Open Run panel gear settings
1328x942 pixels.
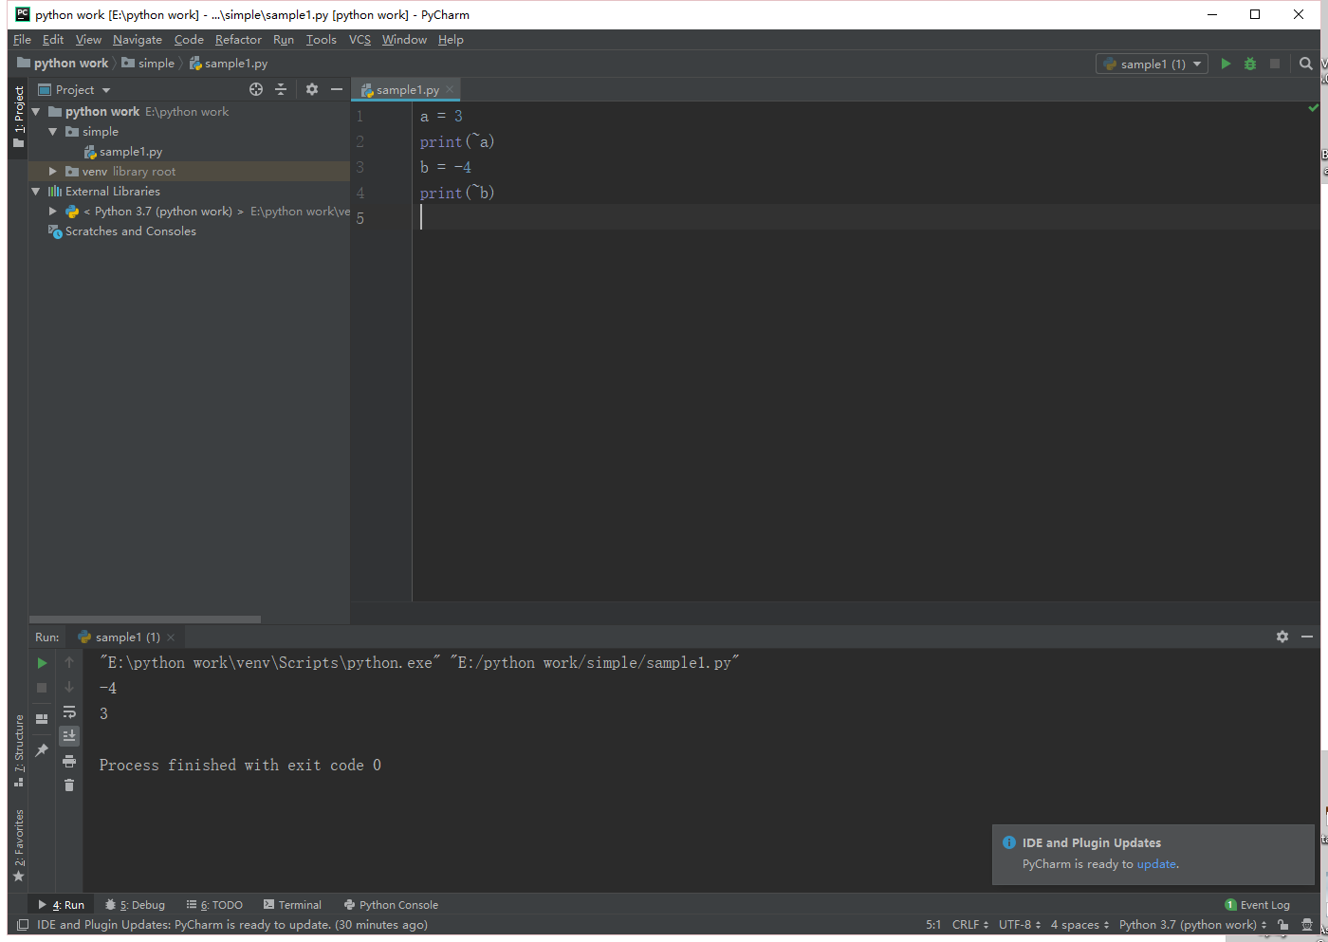click(1282, 637)
